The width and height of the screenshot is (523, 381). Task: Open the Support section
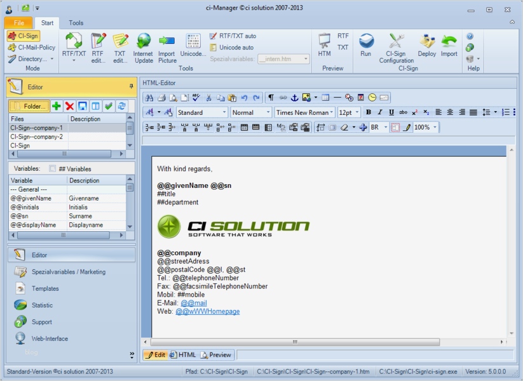[x=71, y=322]
